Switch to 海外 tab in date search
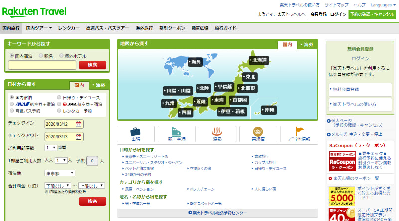The width and height of the screenshot is (399, 221). click(99, 85)
